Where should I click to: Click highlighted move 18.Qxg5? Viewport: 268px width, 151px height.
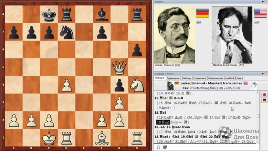pyautogui.click(x=163, y=122)
